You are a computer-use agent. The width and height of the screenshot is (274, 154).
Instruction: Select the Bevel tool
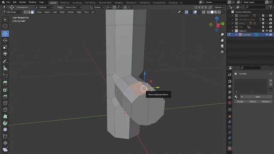5,96
